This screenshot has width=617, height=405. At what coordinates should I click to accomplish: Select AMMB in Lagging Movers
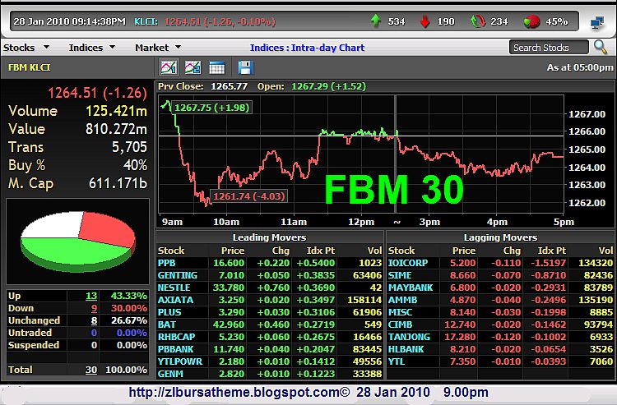click(x=402, y=300)
